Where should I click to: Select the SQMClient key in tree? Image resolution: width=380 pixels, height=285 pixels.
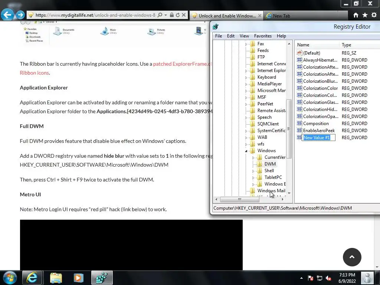point(268,124)
